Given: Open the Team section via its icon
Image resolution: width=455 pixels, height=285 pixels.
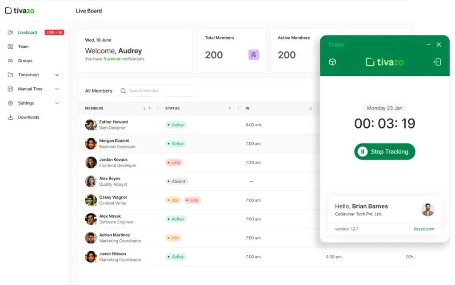Looking at the screenshot, I should click(10, 47).
